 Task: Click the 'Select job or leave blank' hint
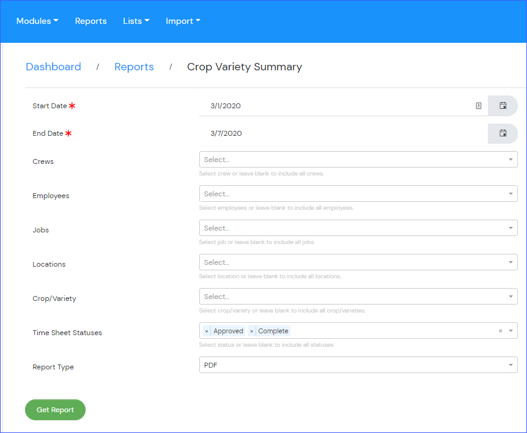[x=257, y=242]
